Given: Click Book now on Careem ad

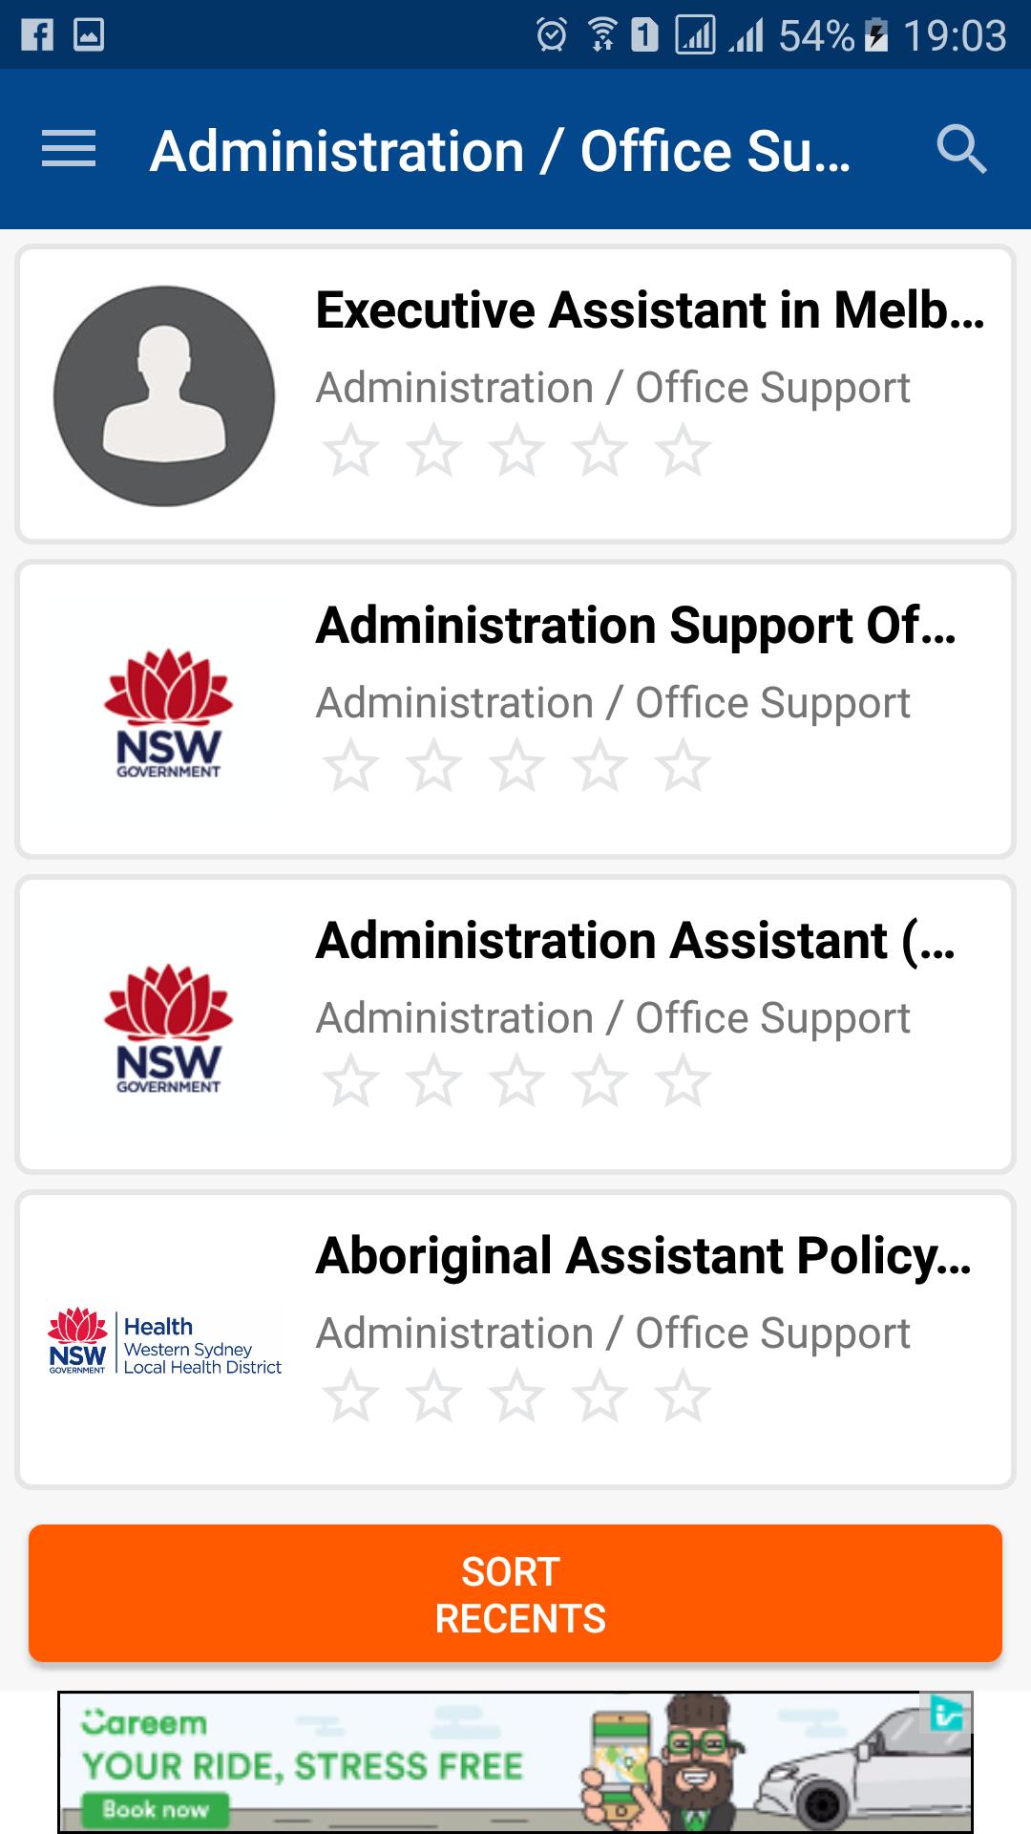Looking at the screenshot, I should 155,1809.
